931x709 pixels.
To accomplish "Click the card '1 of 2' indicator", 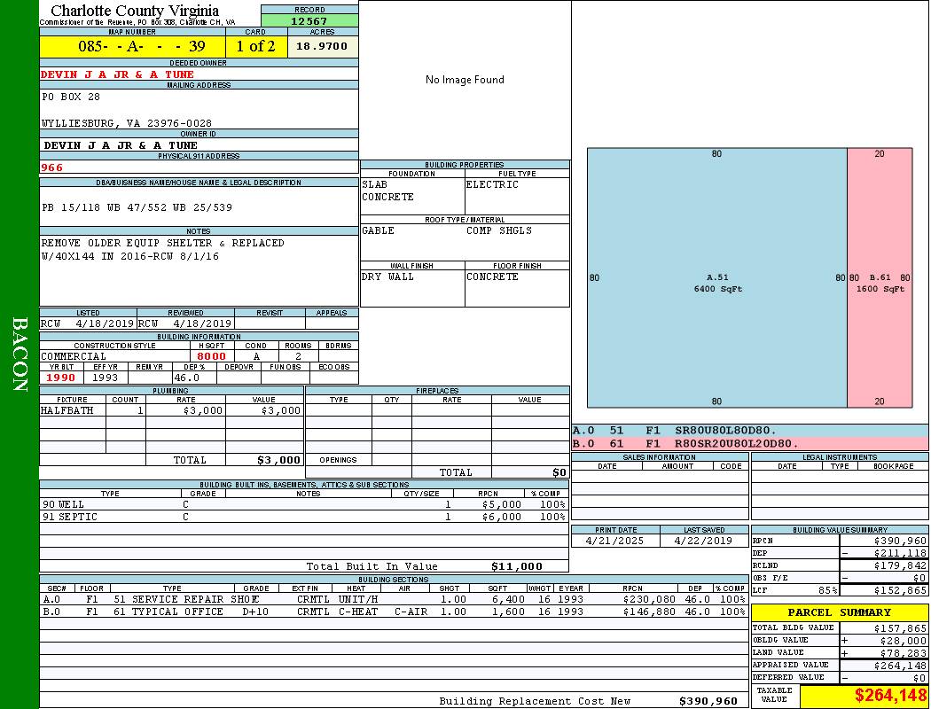I will (255, 46).
